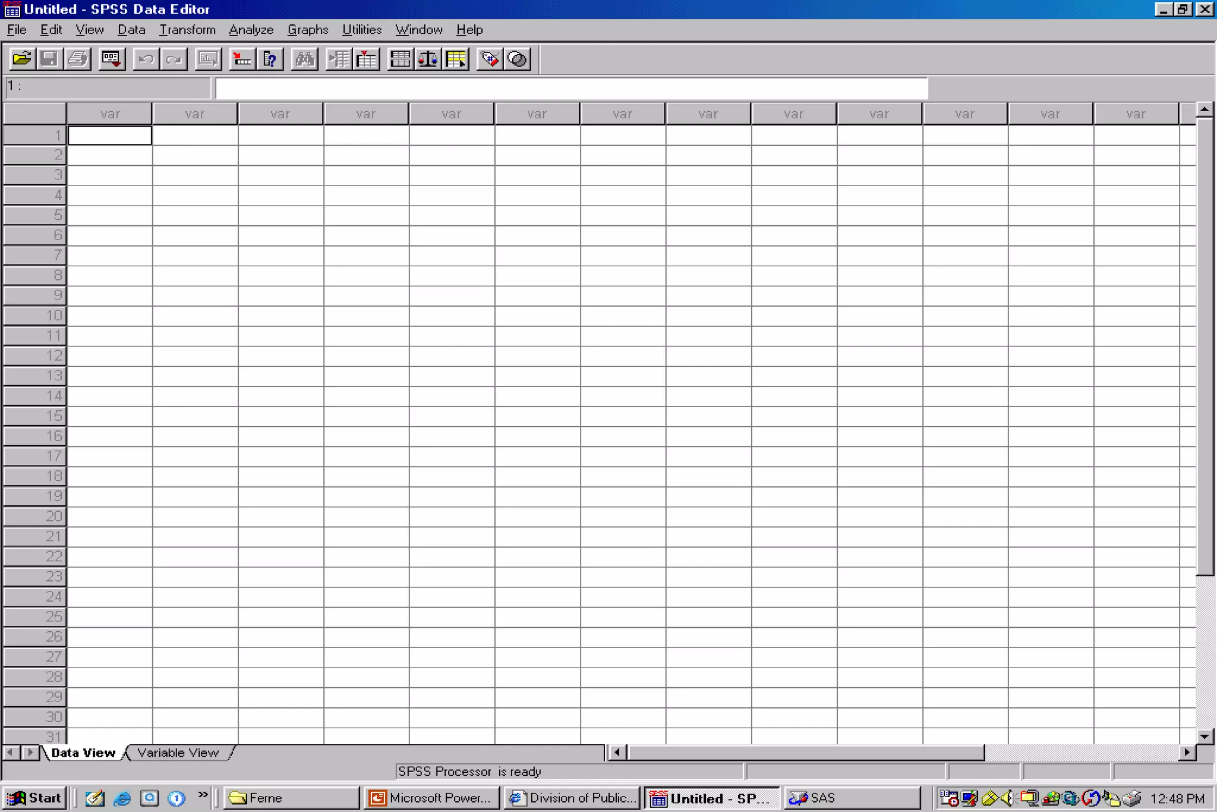Switch to the Variable View tab
The image size is (1217, 812).
[178, 753]
